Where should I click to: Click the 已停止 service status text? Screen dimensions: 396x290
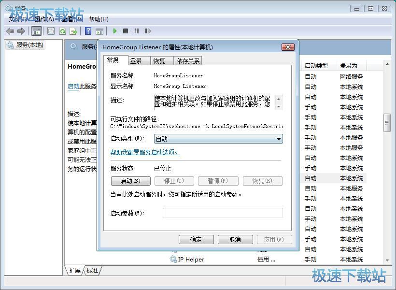pyautogui.click(x=162, y=168)
